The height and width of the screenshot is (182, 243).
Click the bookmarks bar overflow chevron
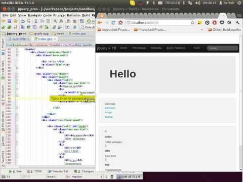201,30
